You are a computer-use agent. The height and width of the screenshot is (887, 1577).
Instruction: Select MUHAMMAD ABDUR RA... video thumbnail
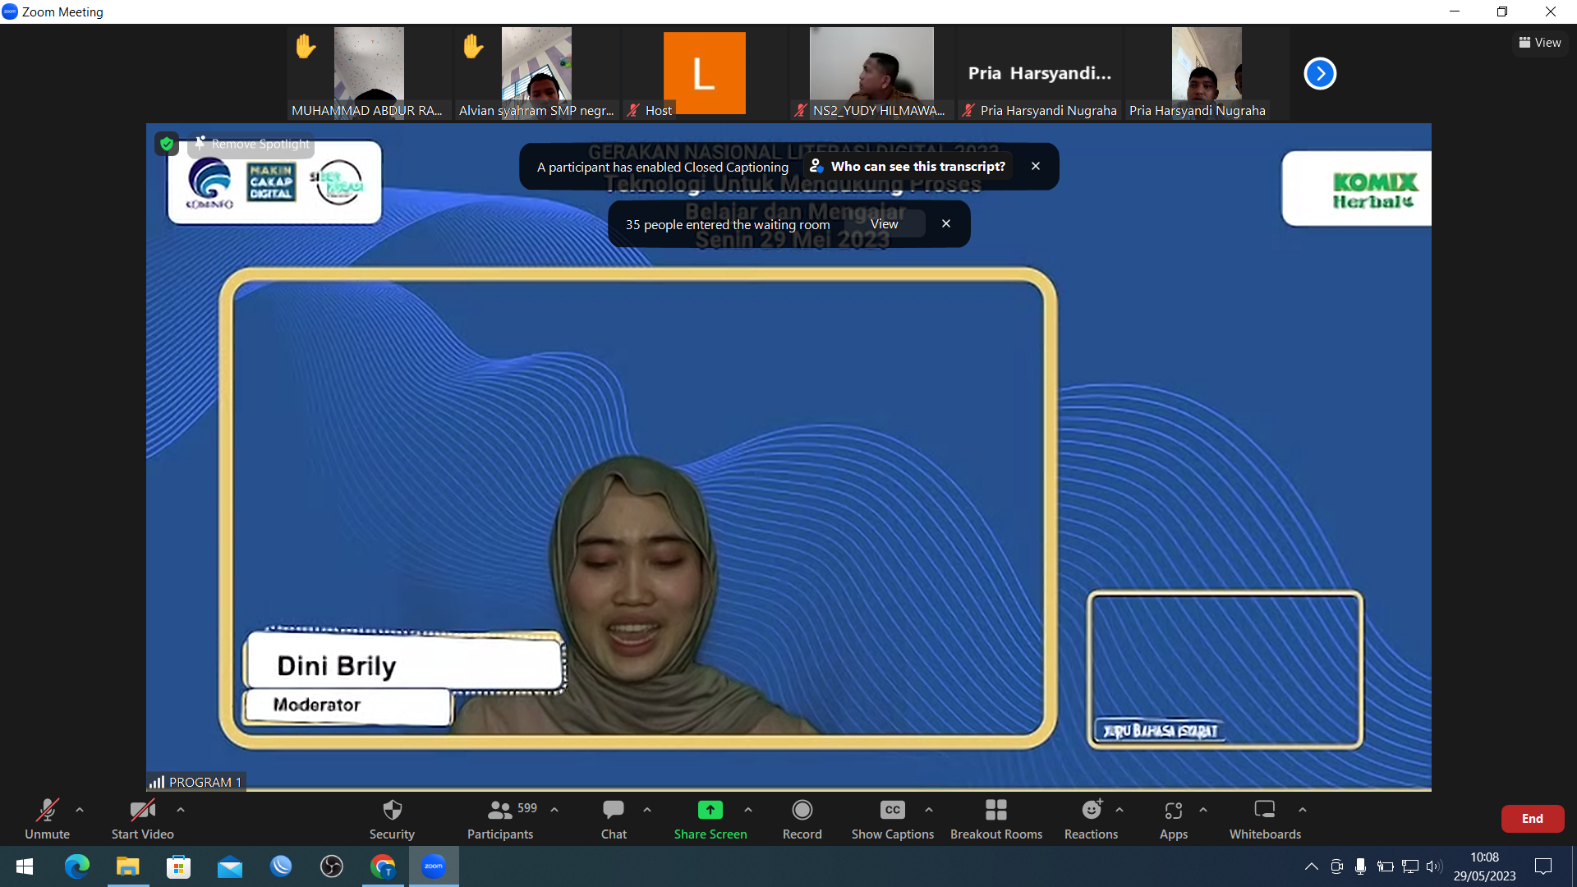point(369,73)
